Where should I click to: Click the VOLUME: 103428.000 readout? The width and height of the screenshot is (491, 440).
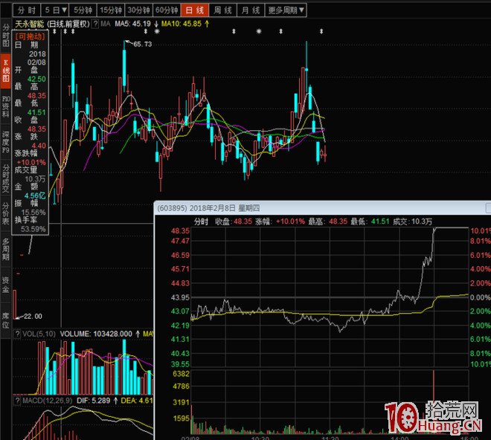point(96,334)
